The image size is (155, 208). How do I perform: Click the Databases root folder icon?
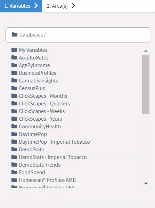[15, 35]
